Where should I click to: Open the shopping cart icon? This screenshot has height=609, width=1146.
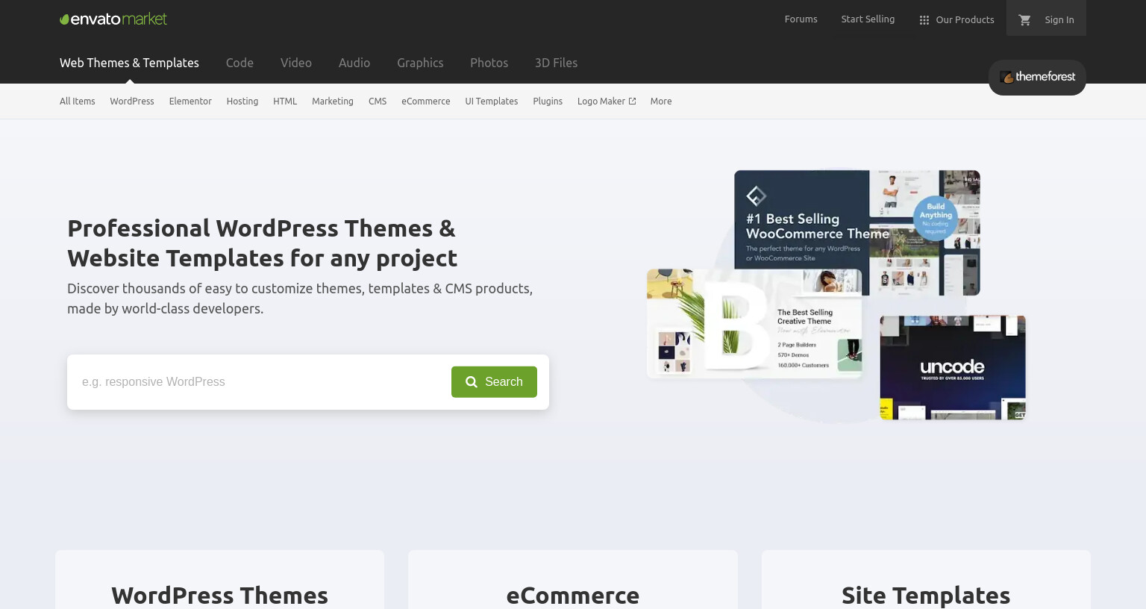coord(1024,20)
